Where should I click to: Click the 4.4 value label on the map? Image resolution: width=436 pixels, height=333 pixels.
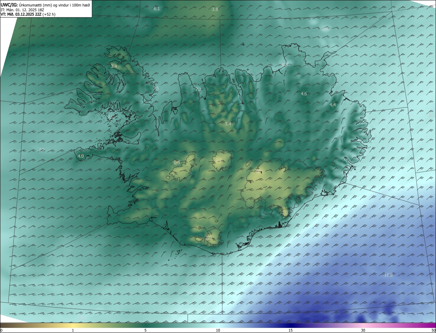pos(333,105)
